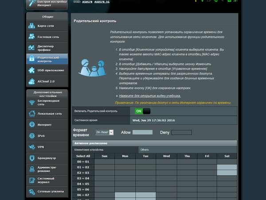Toggle Wed 03 ~ 04 time slot
266x200 pixels.
[x=166, y=178]
